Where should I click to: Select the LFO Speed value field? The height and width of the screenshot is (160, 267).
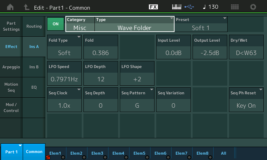pos(64,73)
